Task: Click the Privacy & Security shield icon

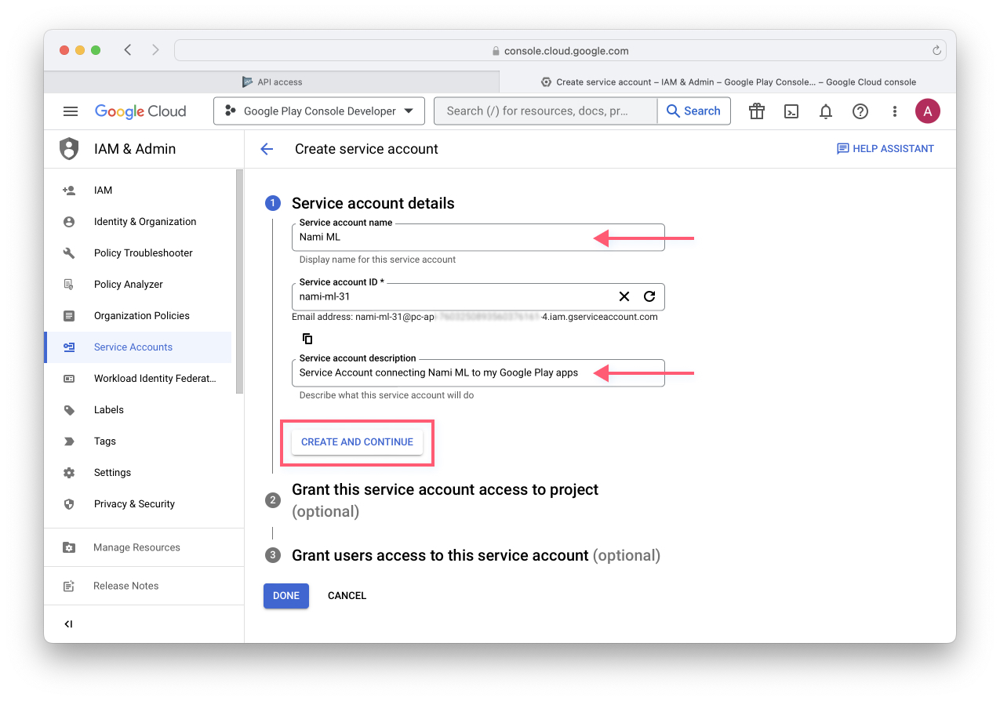Action: (x=69, y=504)
